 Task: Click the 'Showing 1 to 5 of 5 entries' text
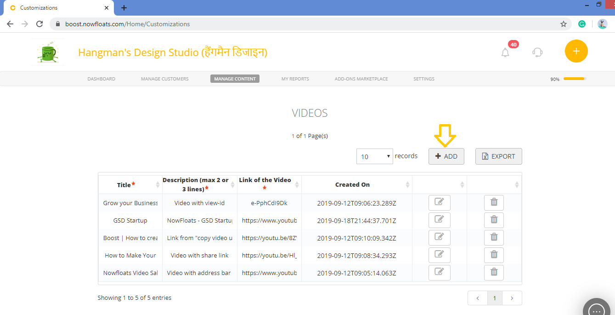(135, 298)
